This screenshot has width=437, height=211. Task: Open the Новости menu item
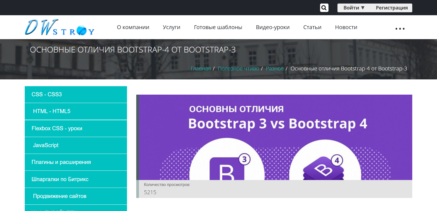(x=346, y=27)
